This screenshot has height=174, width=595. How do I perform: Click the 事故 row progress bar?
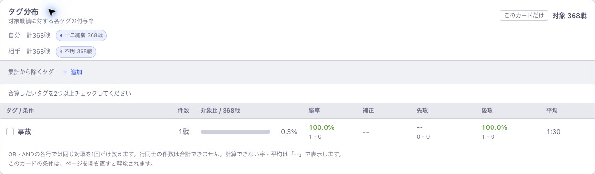click(x=236, y=132)
